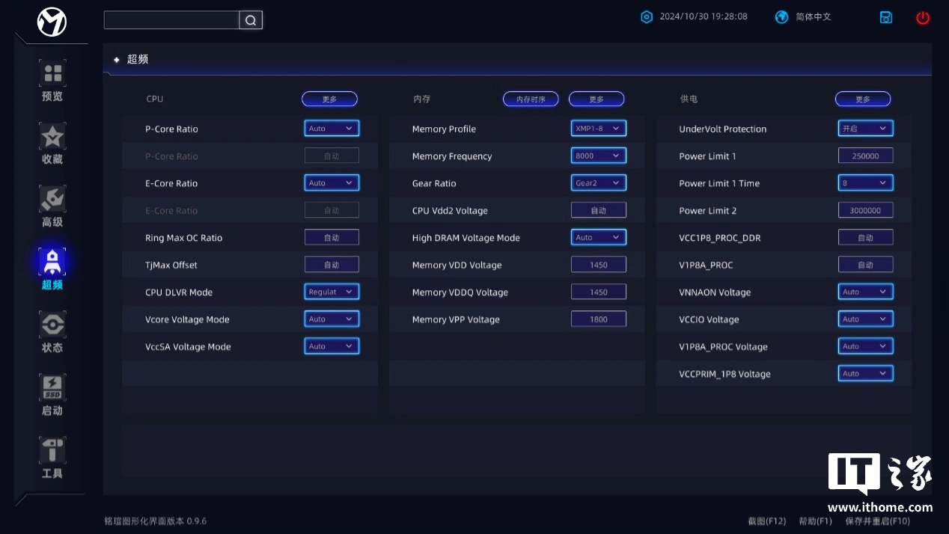The image size is (949, 534).
Task: Open the Memory Profile XMP dropdown
Action: (598, 129)
